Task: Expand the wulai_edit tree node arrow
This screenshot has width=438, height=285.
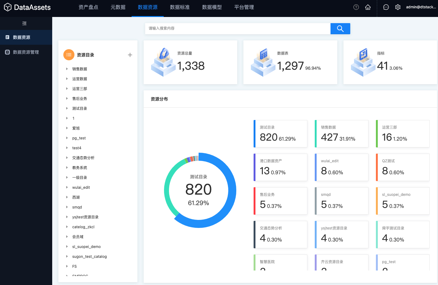Action: point(67,187)
